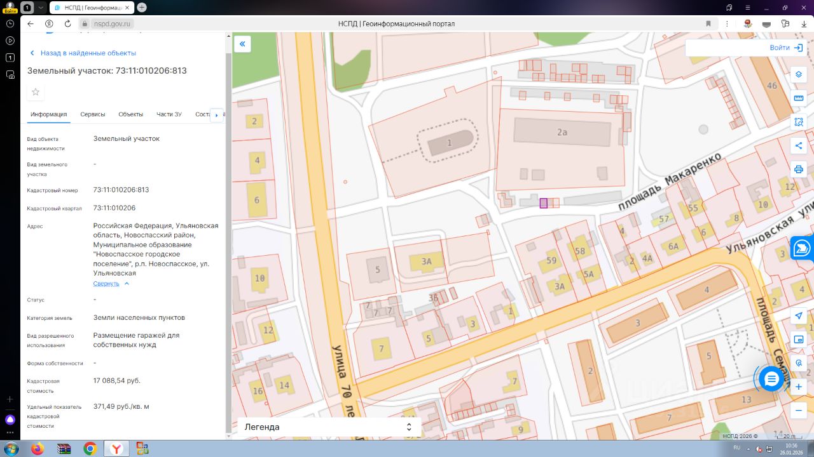
Task: Open the map layers panel
Action: 799,74
